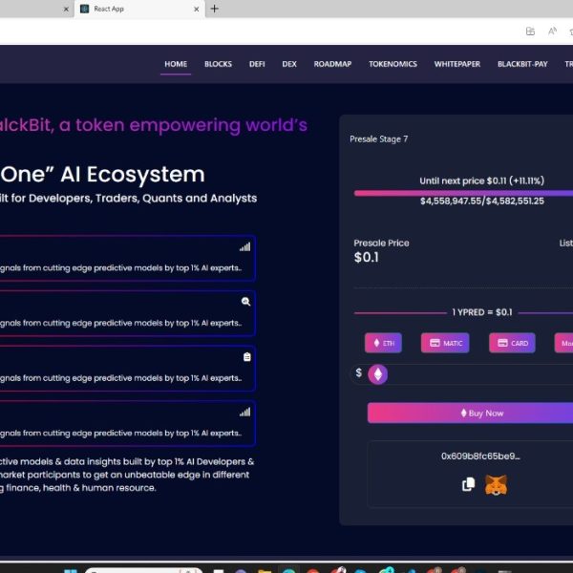Open the BLOCKS nav item

[218, 64]
